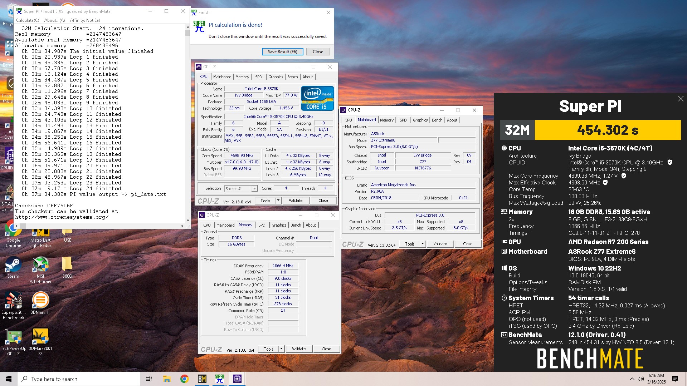Click Close button in Mainboard CPU-Z window
The height and width of the screenshot is (386, 687).
(468, 244)
